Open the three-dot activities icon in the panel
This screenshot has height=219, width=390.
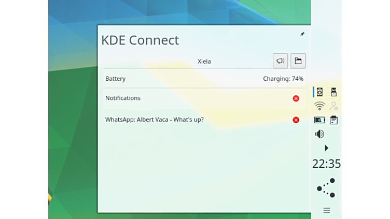click(326, 188)
